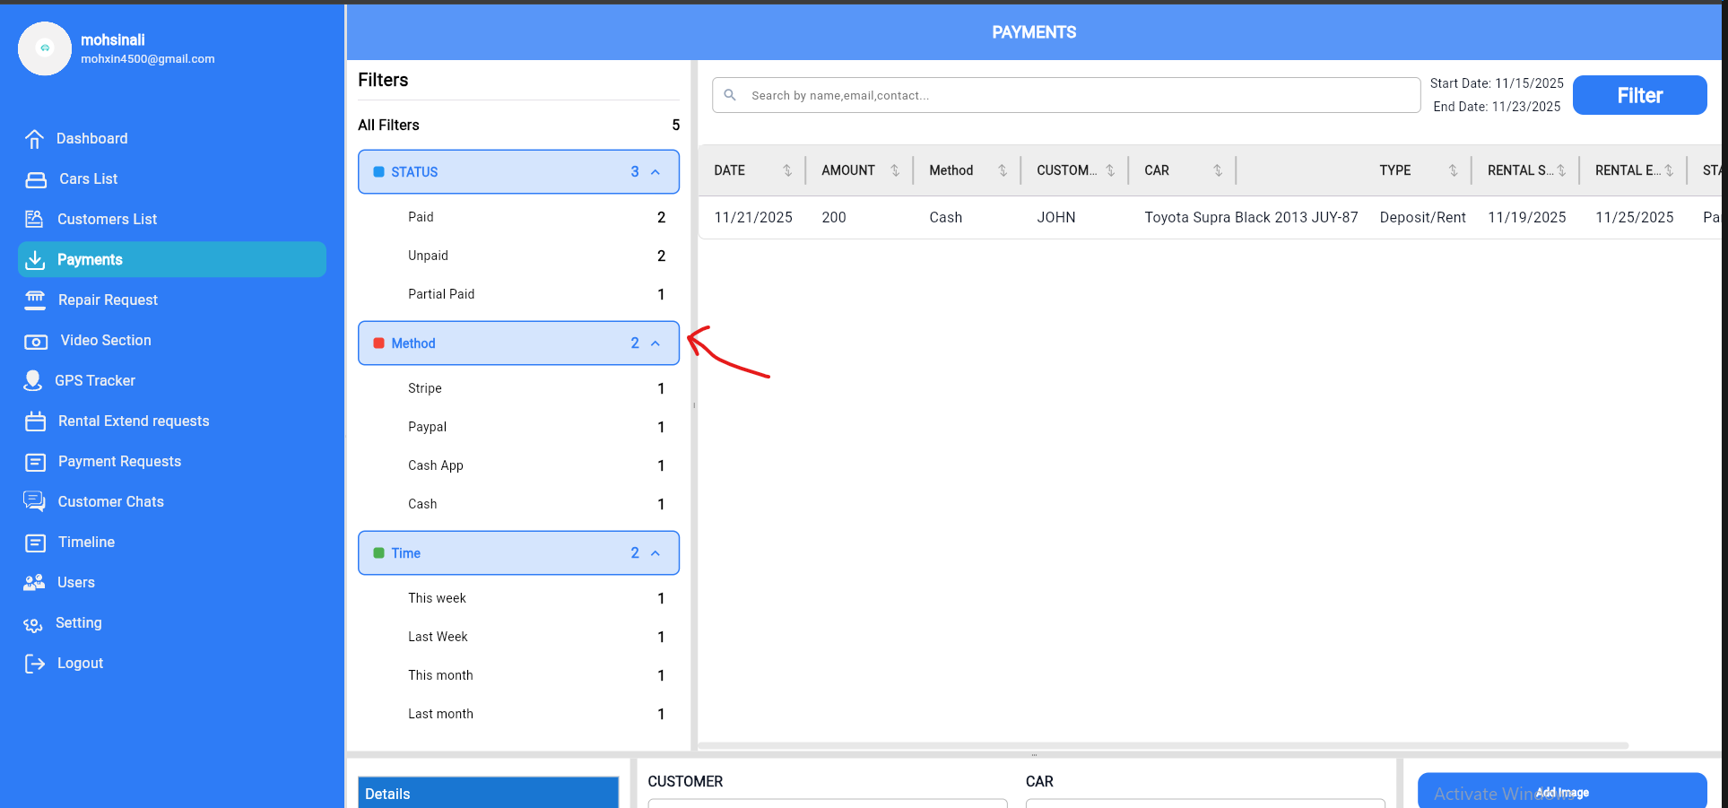Screen dimensions: 1728x808
Task: Click the Dashboard home icon
Action: point(34,139)
